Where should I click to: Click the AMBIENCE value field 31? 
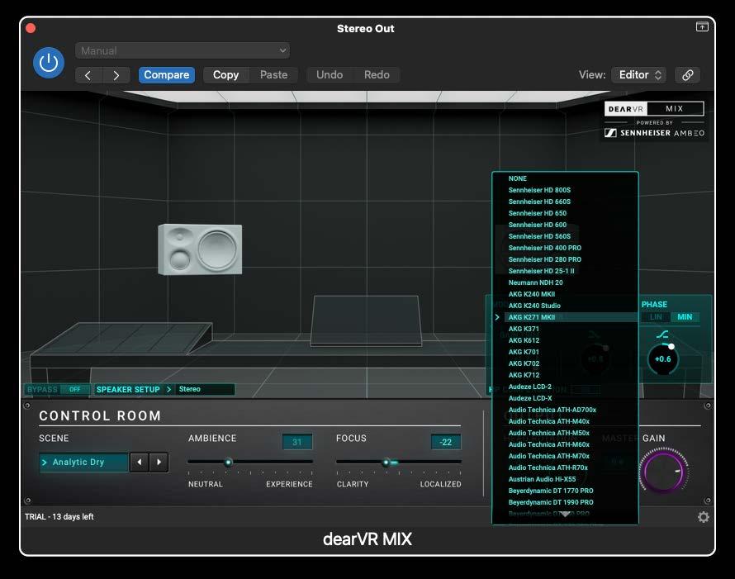coord(297,442)
